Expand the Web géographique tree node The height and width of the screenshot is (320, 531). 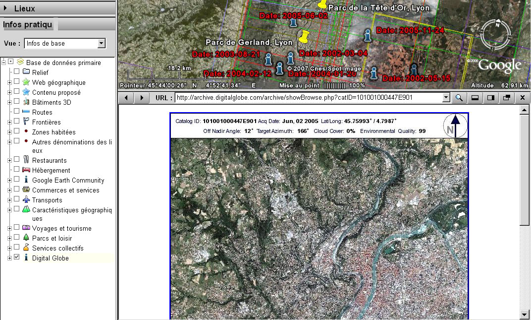click(9, 82)
